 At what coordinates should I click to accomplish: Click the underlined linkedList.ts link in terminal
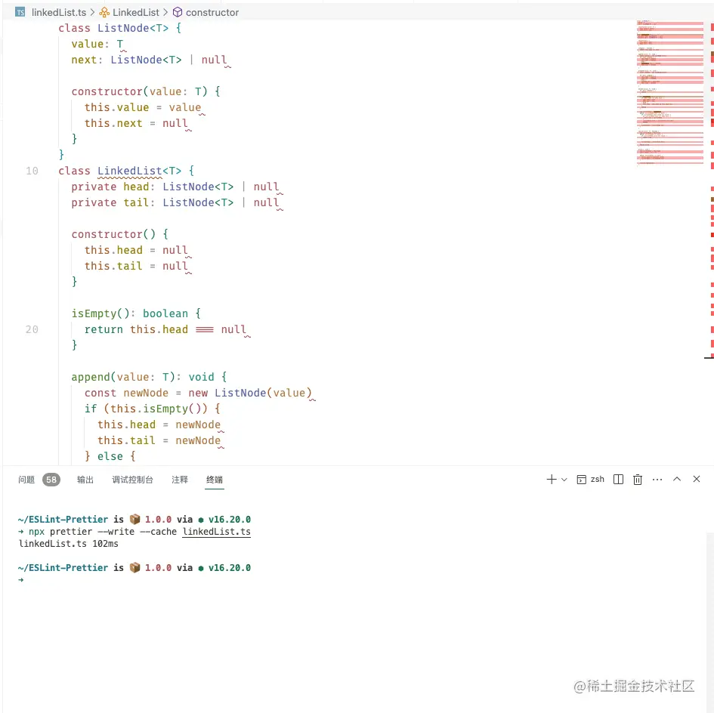[x=216, y=532]
